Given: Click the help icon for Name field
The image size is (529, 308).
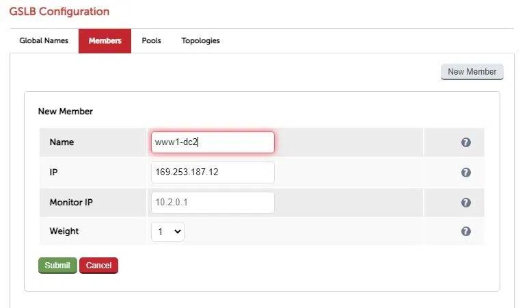Looking at the screenshot, I should tap(465, 142).
